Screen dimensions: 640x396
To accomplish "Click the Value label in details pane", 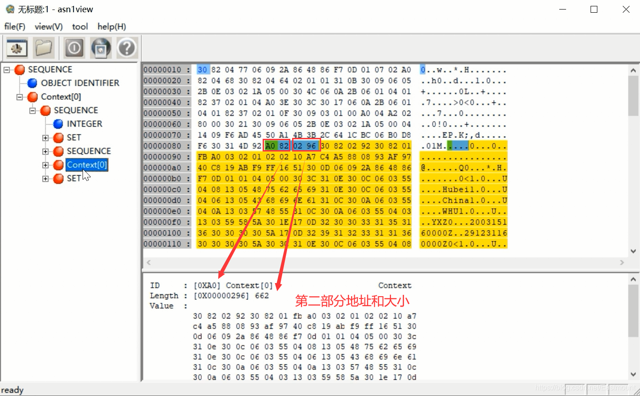I will pos(161,306).
